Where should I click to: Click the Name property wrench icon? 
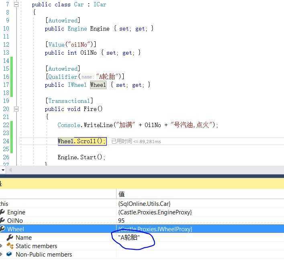click(10, 237)
